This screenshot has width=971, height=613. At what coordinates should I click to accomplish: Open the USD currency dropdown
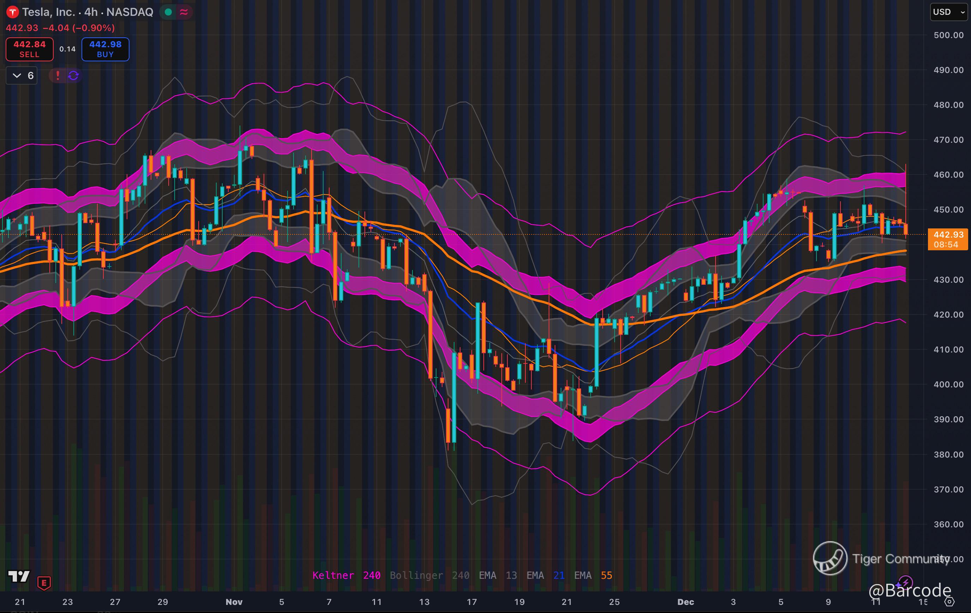click(x=948, y=12)
